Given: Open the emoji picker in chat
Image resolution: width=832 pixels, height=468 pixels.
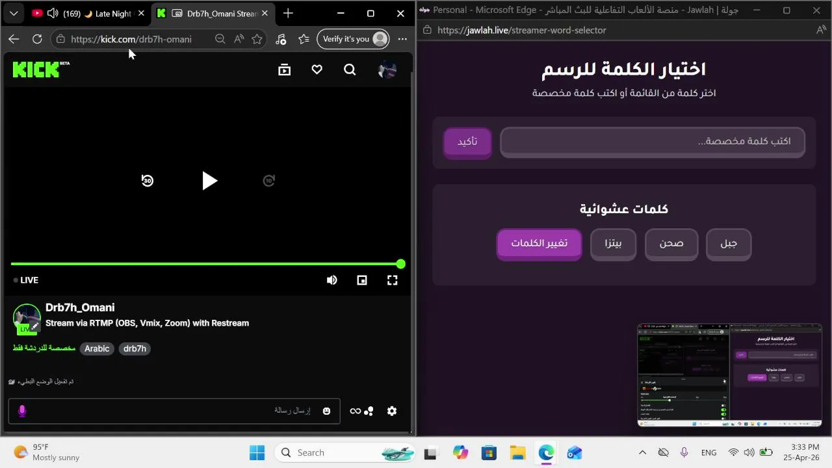Looking at the screenshot, I should pos(326,411).
